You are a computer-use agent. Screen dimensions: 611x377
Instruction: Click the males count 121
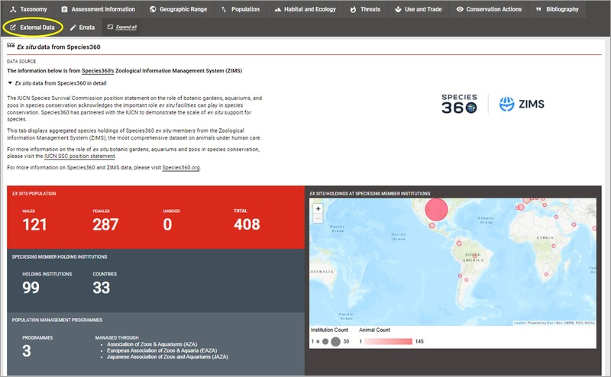pos(34,224)
